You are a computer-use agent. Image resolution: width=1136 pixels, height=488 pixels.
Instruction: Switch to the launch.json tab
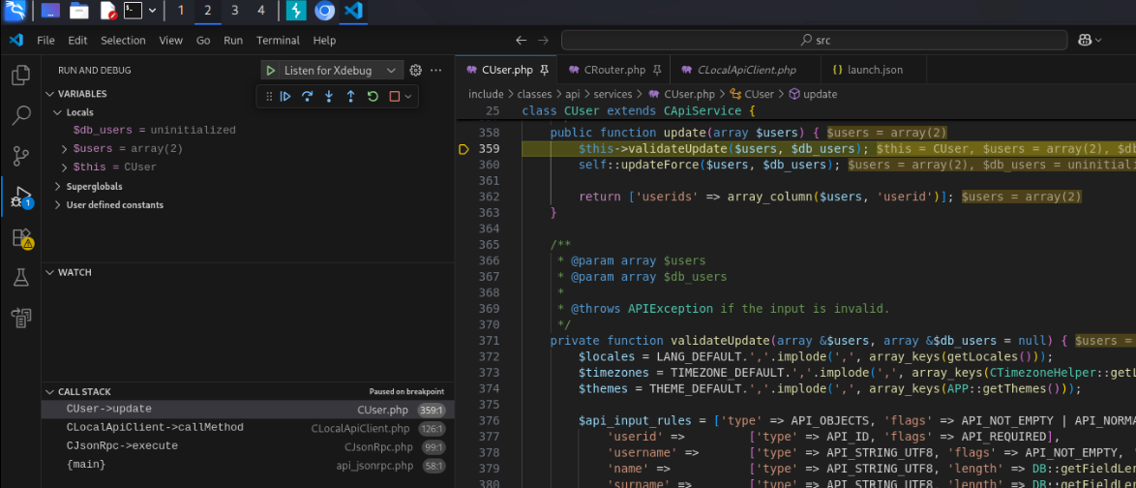point(874,71)
